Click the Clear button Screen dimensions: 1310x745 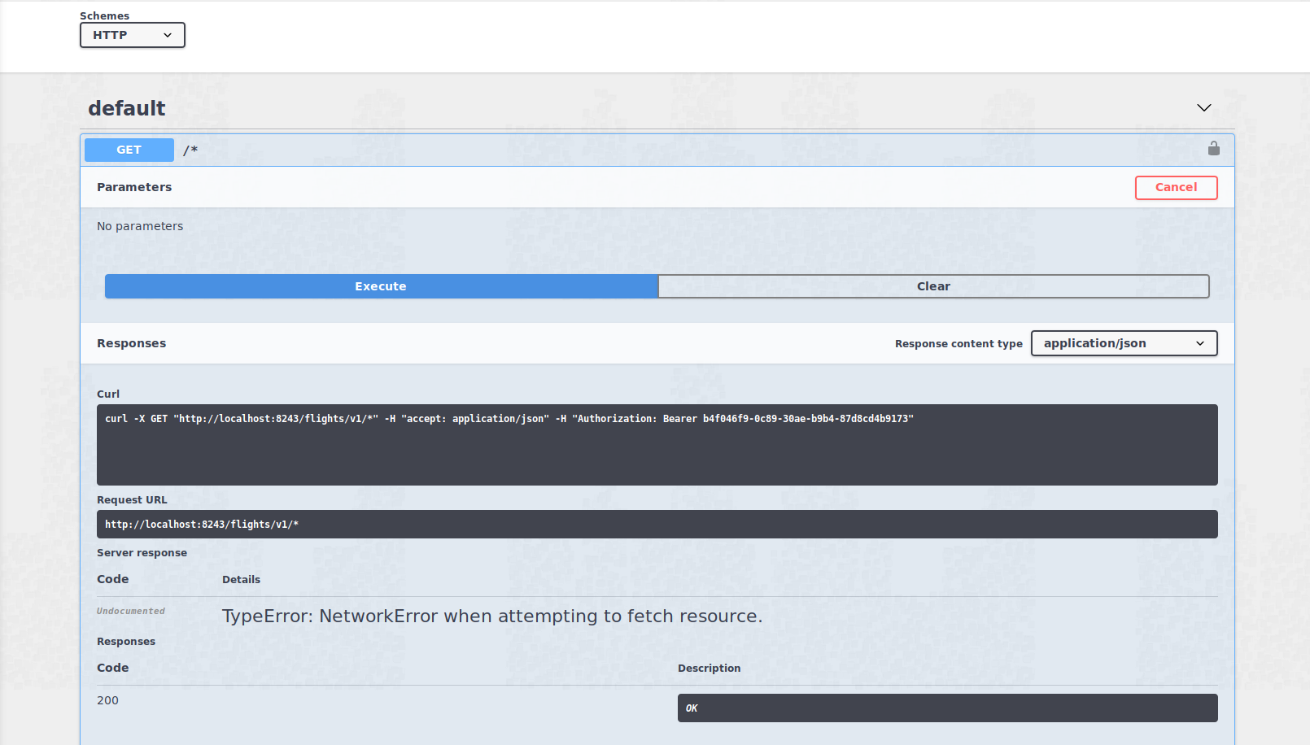coord(933,286)
